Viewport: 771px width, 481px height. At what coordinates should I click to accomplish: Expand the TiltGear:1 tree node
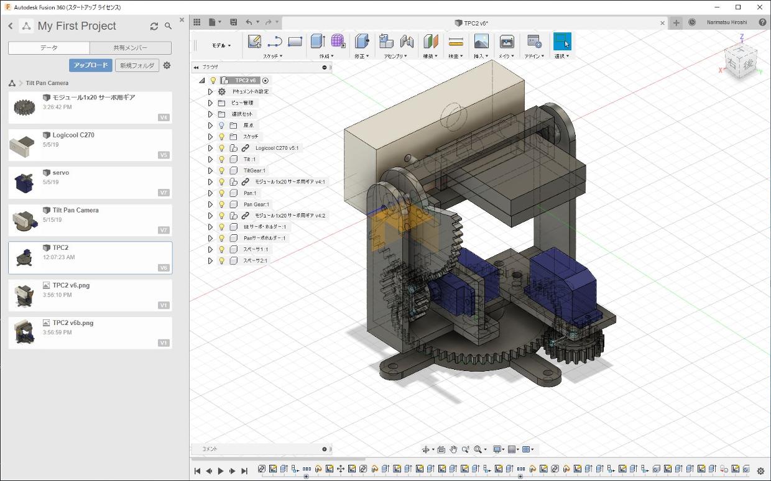point(210,171)
